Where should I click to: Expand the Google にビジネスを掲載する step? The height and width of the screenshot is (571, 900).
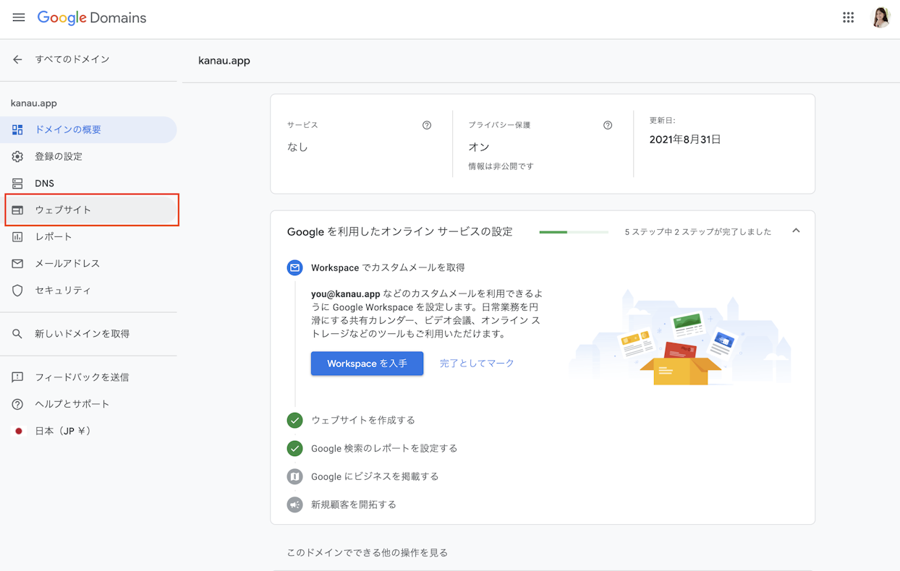click(375, 476)
